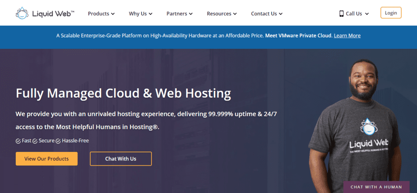Screen dimensions: 417x193
Task: Open the Partners menu
Action: 180,14
